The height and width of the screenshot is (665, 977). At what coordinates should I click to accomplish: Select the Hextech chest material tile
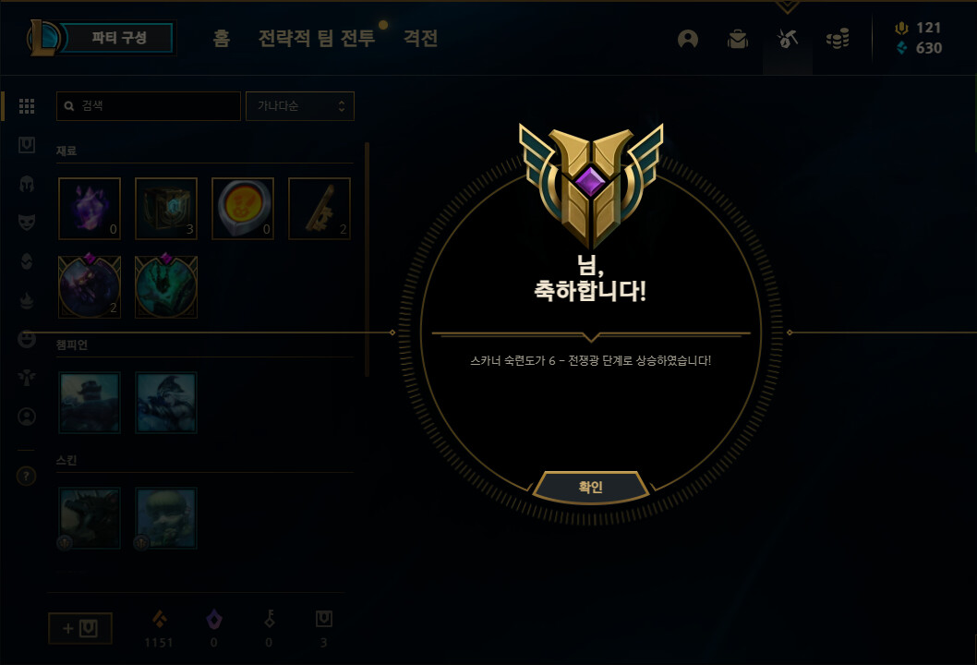(165, 209)
